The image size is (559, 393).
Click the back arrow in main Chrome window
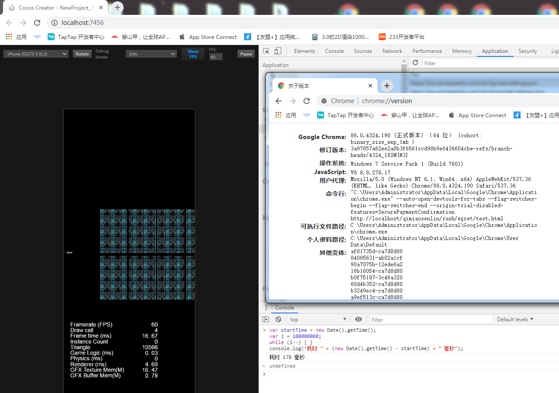click(9, 23)
